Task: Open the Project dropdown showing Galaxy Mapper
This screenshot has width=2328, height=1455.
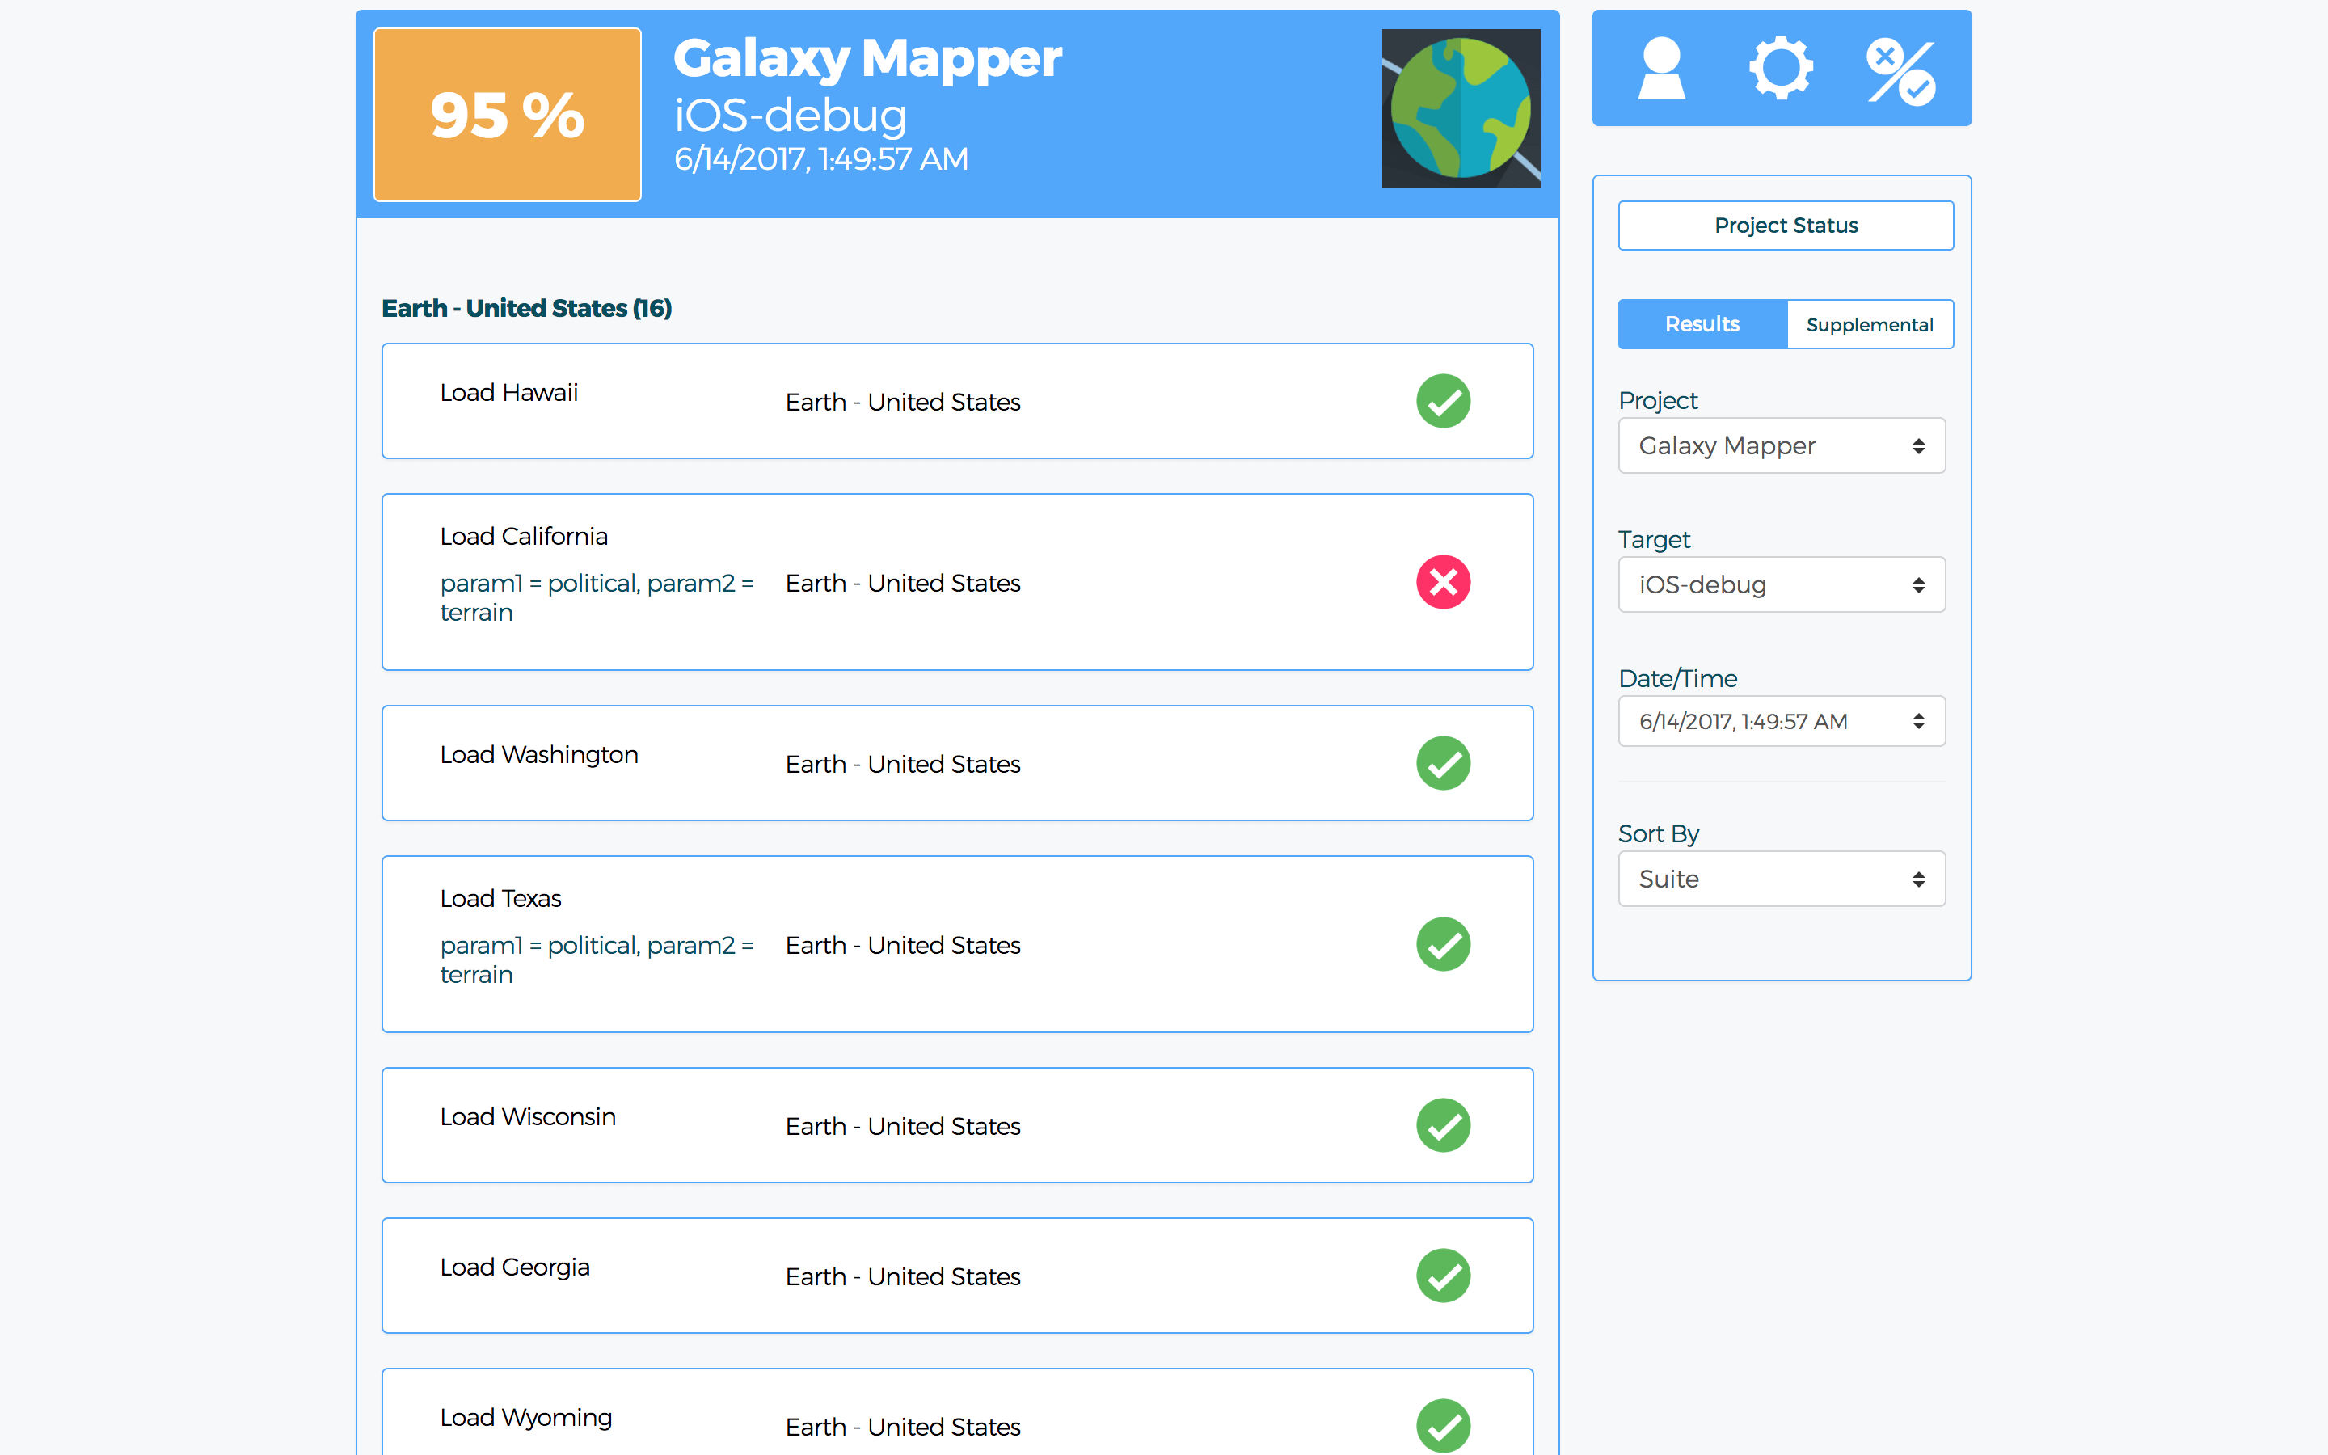Action: coord(1782,445)
